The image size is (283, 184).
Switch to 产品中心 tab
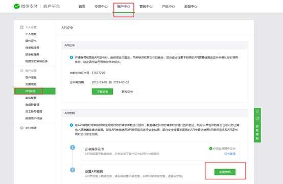[169, 7]
